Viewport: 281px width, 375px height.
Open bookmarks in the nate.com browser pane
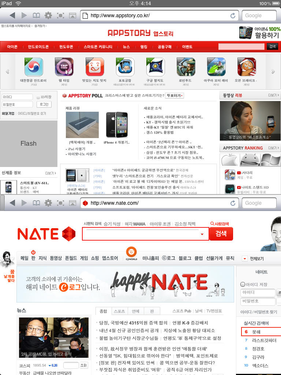pos(36,203)
